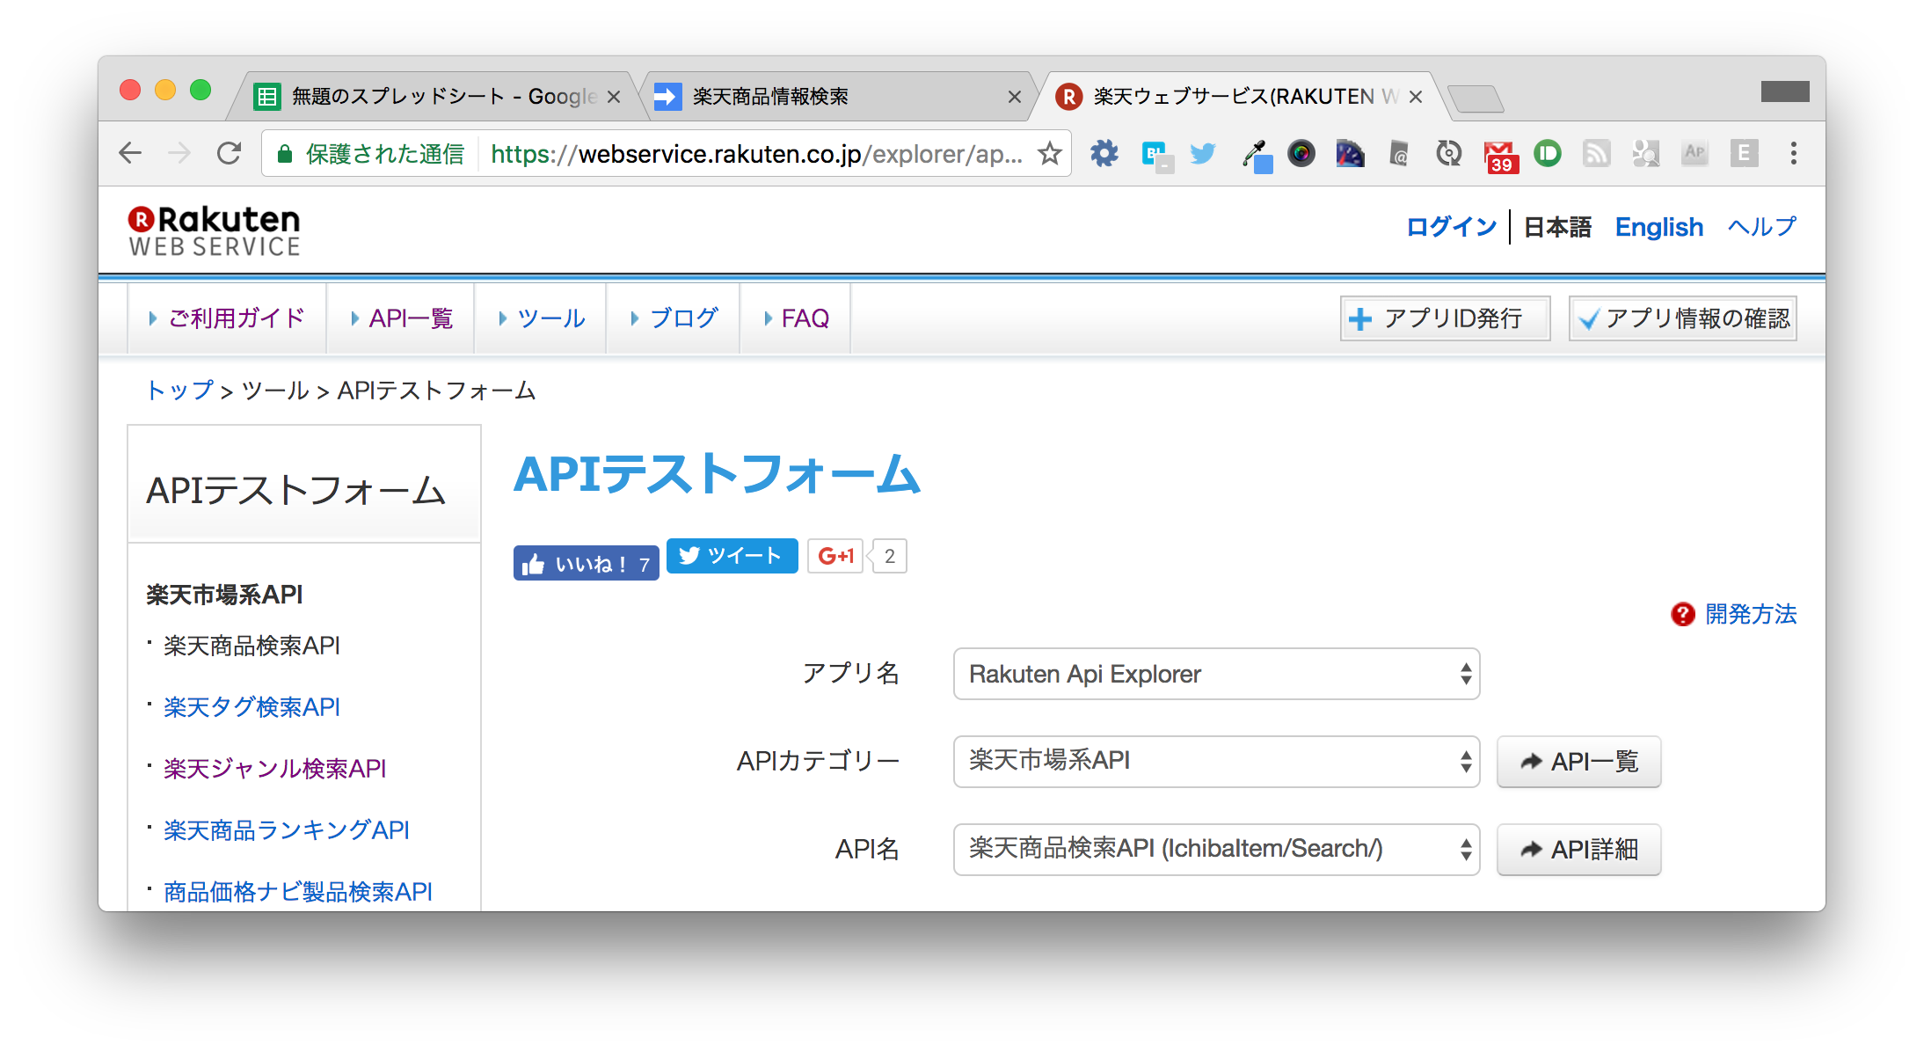Open the Twitter bird extension
This screenshot has width=1924, height=1052.
(1202, 154)
